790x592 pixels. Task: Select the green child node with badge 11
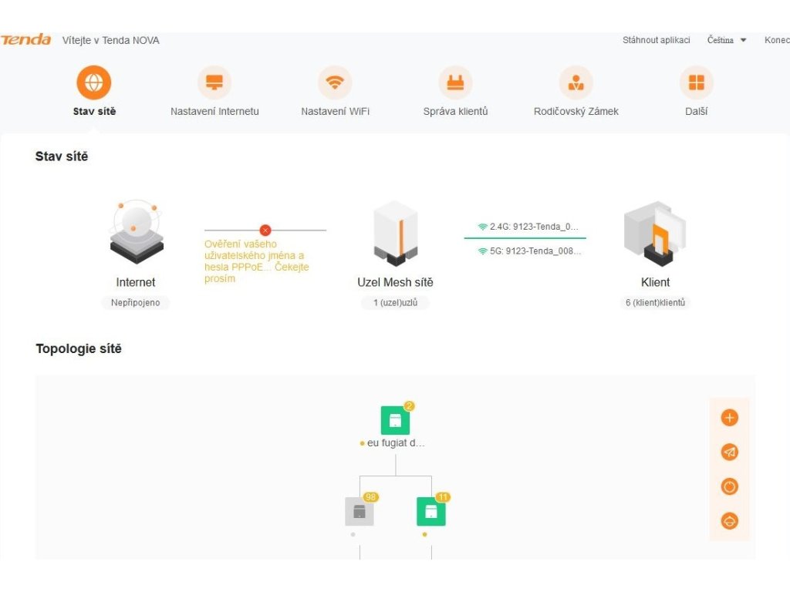point(431,512)
